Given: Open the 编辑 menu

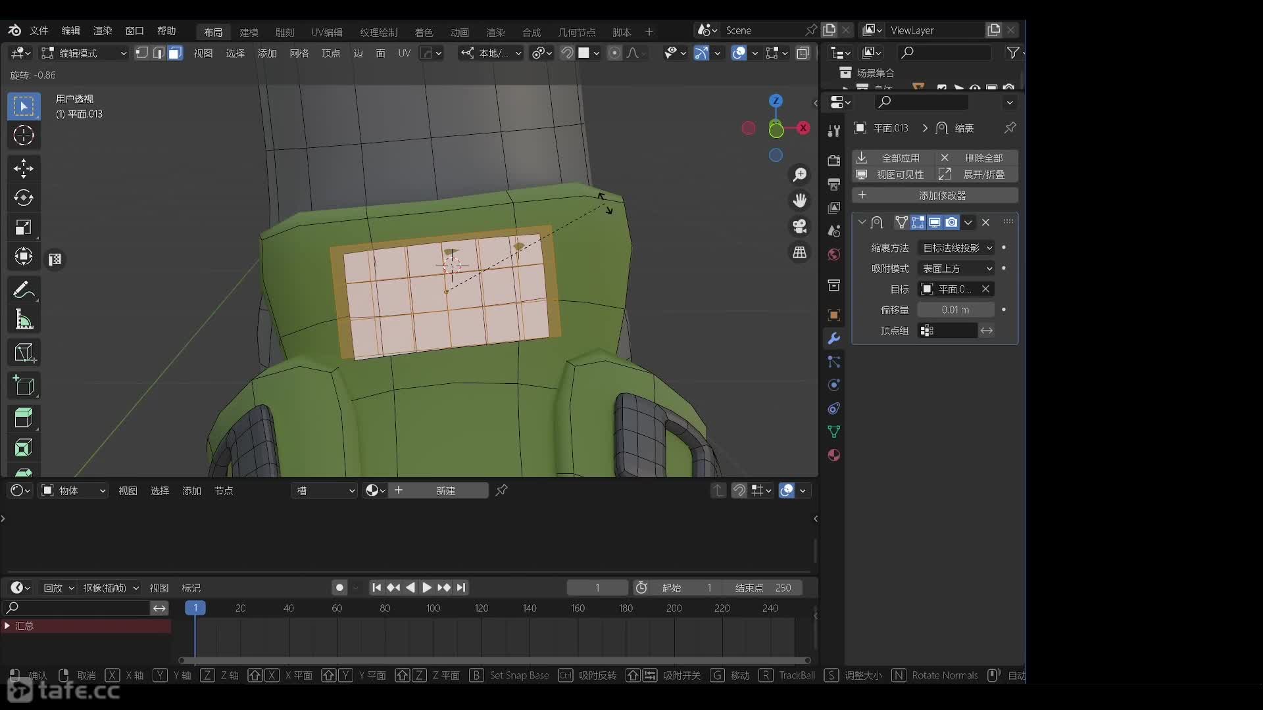Looking at the screenshot, I should tap(70, 30).
